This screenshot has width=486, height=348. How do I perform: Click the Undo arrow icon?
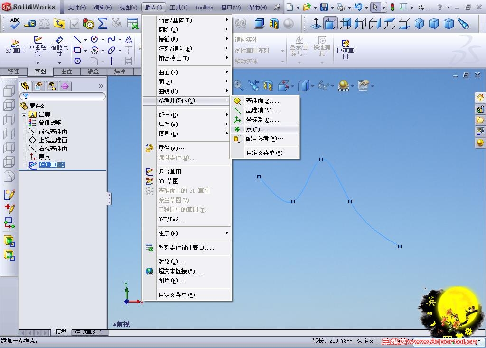click(x=358, y=7)
